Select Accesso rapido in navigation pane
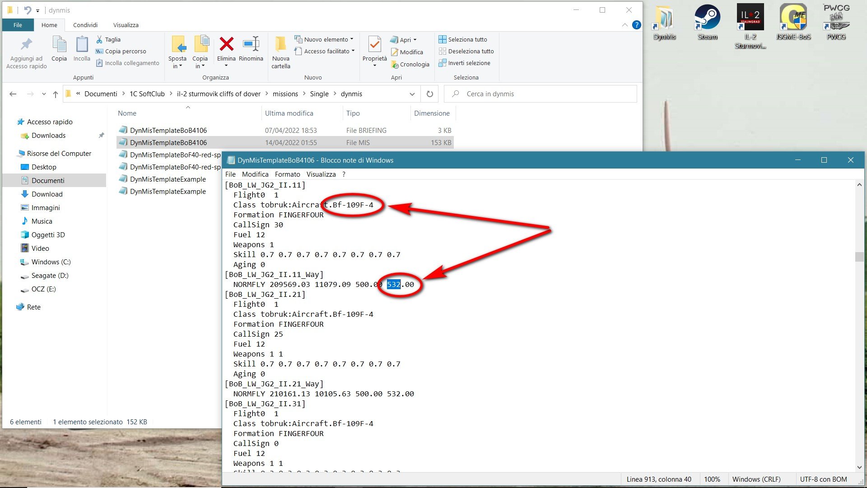 coord(49,122)
